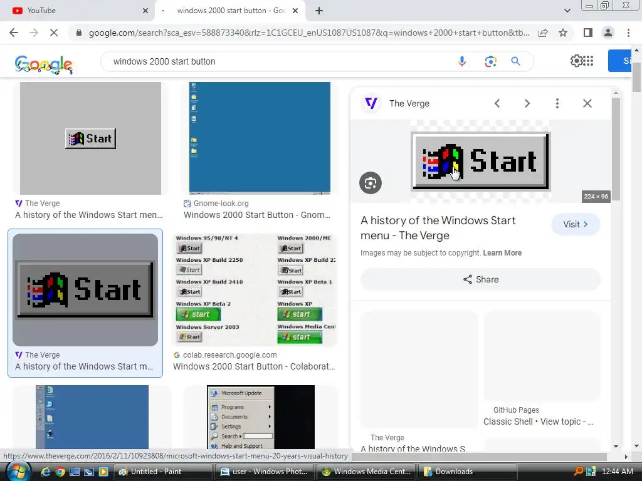Screen dimensions: 642x481
Task: Open the Google apps grid
Action: click(588, 61)
